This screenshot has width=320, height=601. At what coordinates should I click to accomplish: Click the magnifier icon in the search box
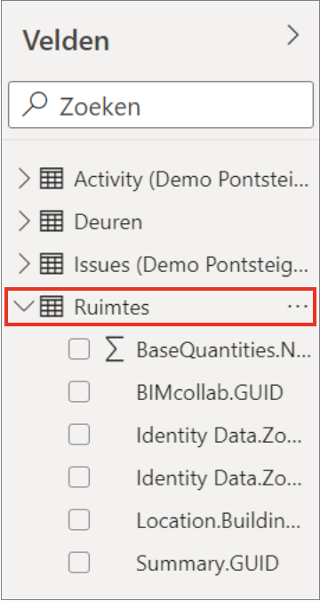[35, 105]
